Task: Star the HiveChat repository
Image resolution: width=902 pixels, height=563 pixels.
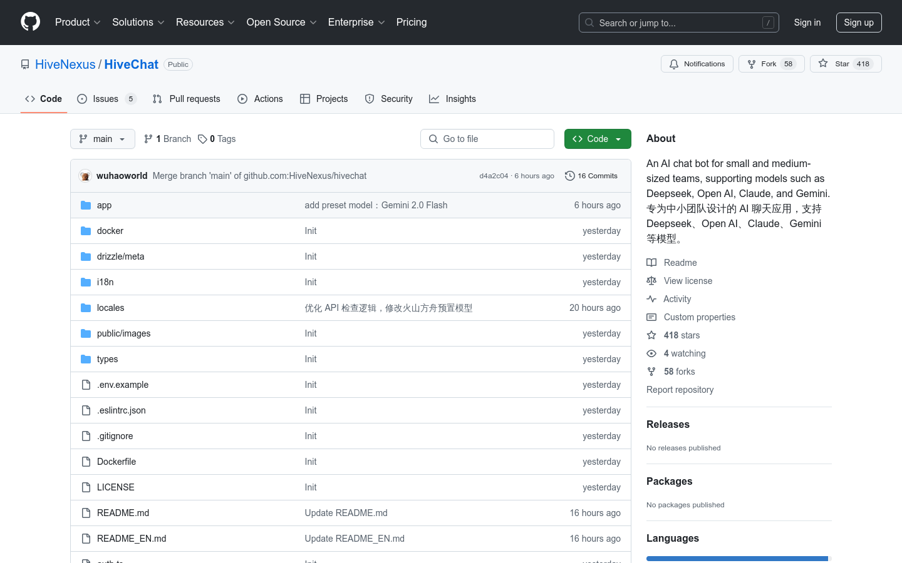Action: (845, 64)
